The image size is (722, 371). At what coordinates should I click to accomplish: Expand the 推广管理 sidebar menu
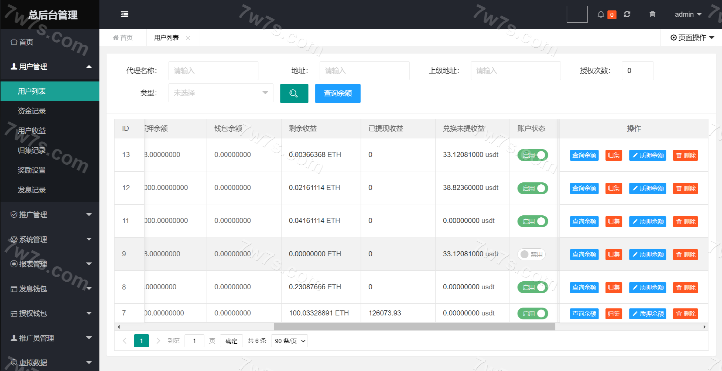click(50, 215)
